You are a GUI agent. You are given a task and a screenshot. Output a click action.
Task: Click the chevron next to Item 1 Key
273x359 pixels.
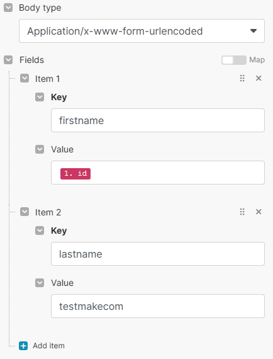(x=40, y=97)
